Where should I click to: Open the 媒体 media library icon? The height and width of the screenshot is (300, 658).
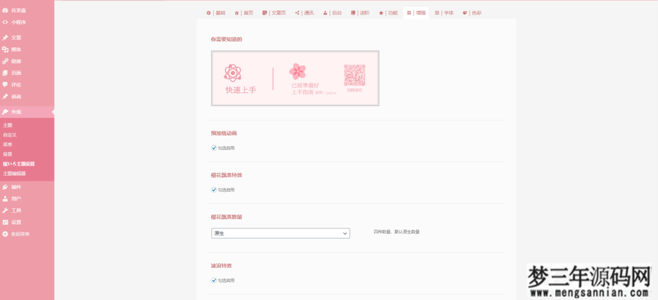(x=5, y=49)
